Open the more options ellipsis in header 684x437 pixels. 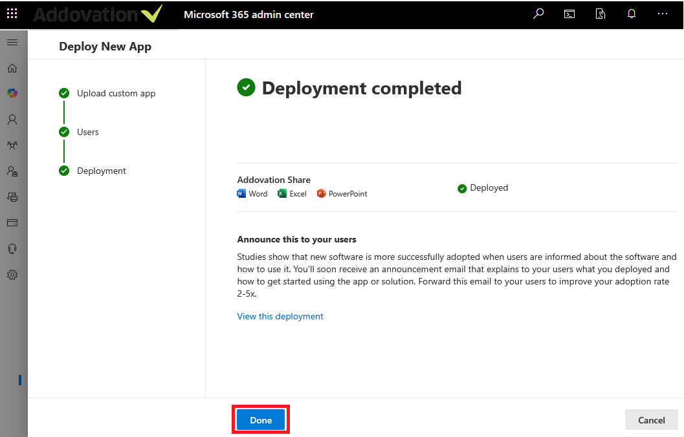[662, 14]
